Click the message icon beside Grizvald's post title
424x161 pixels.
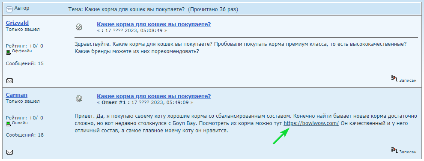[x=79, y=27]
